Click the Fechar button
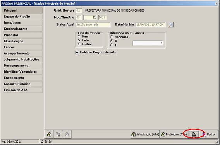The width and height of the screenshot is (220, 145). [x=209, y=134]
